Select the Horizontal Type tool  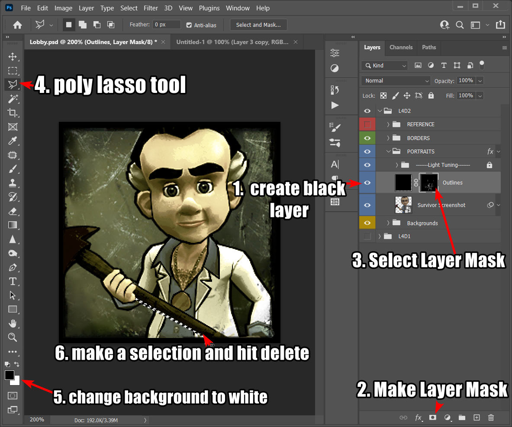pyautogui.click(x=13, y=281)
